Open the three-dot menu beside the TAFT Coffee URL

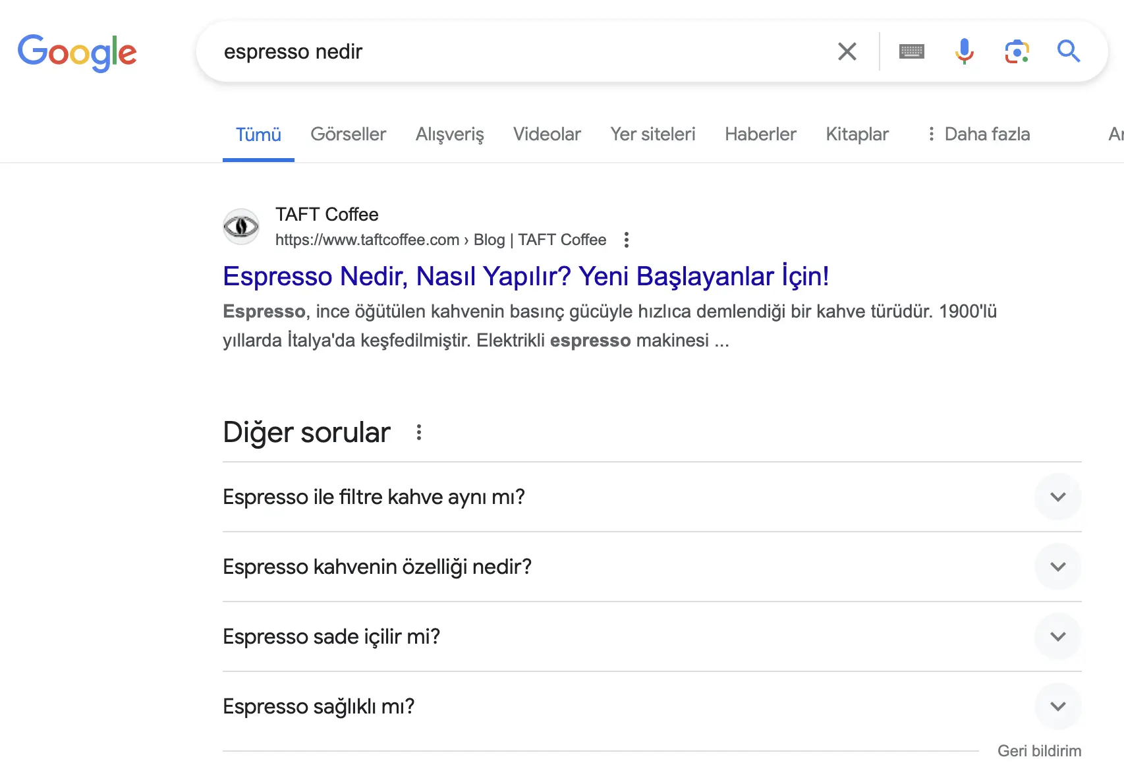(627, 240)
